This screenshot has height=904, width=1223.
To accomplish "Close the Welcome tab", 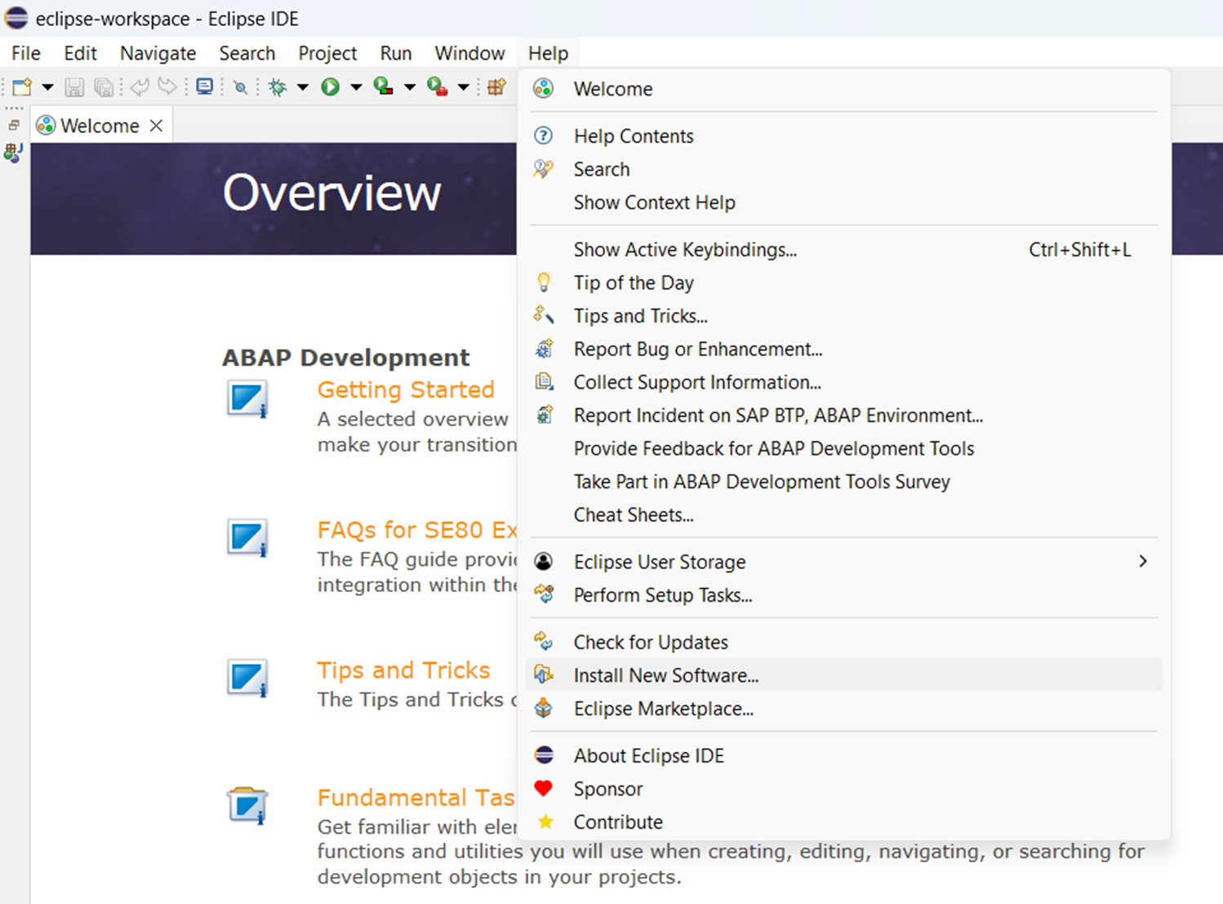I will pos(156,126).
